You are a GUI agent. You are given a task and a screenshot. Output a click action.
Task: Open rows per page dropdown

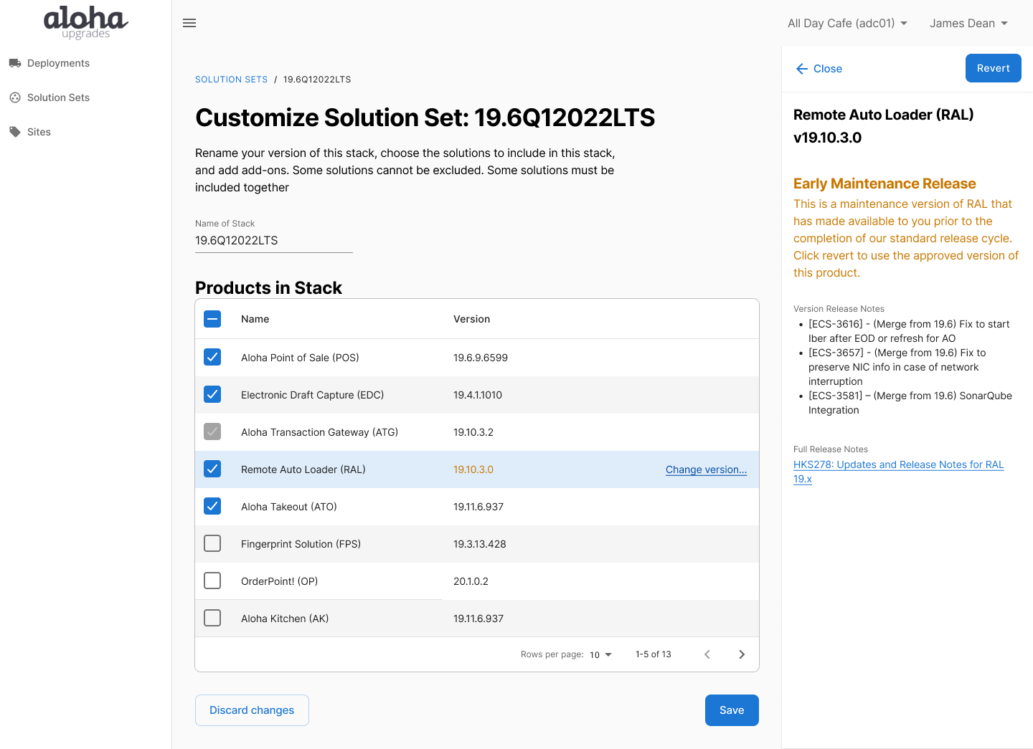pos(601,654)
